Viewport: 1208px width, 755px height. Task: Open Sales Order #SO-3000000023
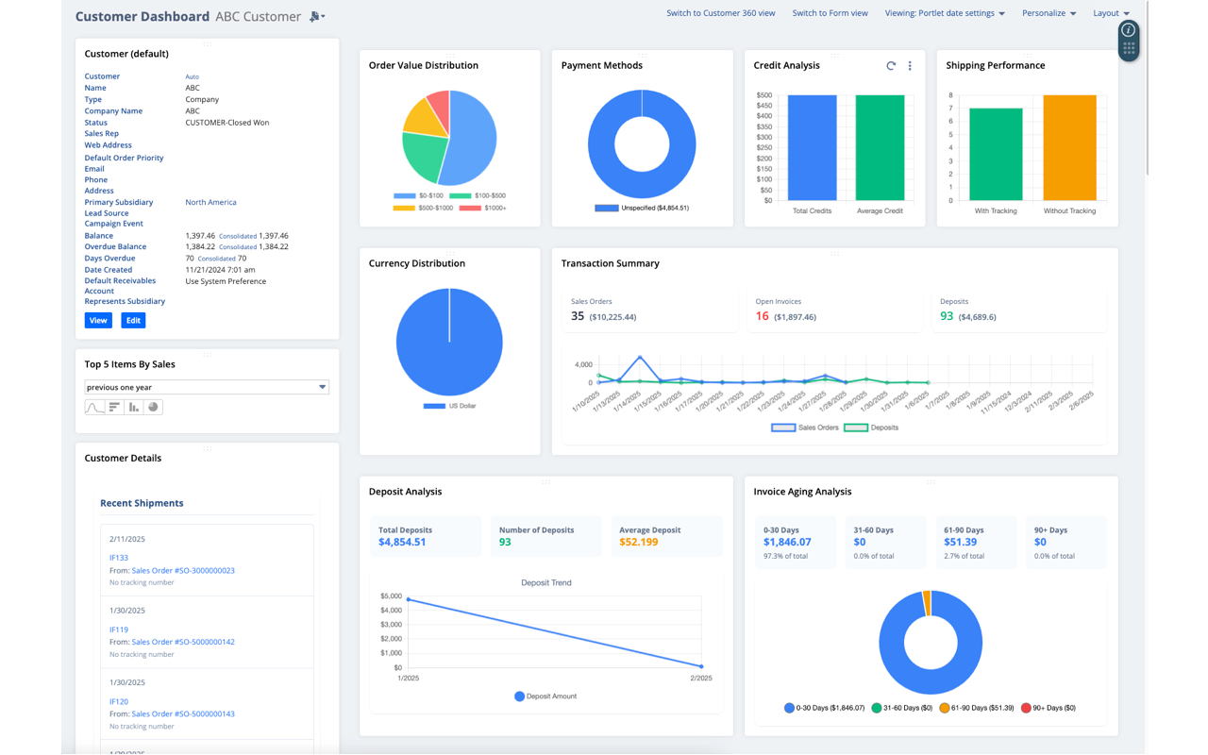coord(183,570)
